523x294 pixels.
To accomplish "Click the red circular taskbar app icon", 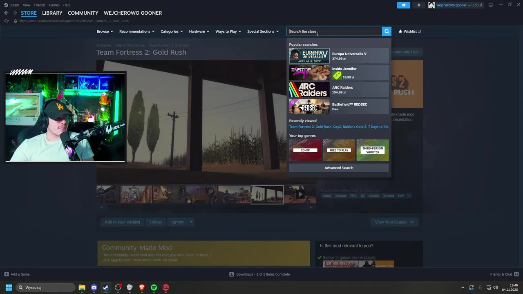I will 166,287.
